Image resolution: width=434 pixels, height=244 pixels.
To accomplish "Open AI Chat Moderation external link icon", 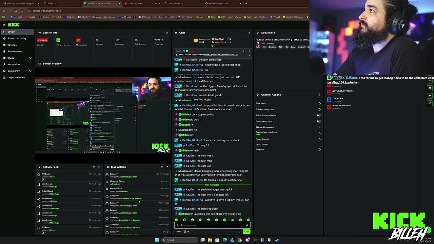I will coord(320,127).
